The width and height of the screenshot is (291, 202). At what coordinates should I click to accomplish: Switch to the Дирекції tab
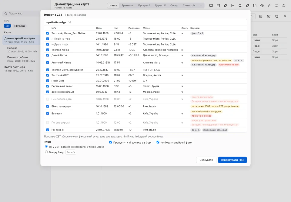click(160, 5)
